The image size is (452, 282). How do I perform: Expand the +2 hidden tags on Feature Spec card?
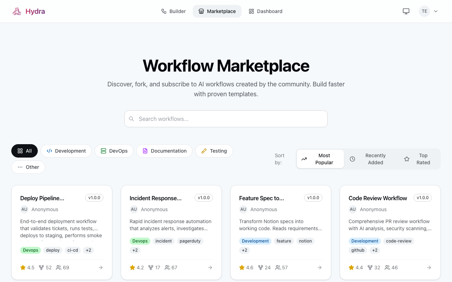pyautogui.click(x=244, y=250)
